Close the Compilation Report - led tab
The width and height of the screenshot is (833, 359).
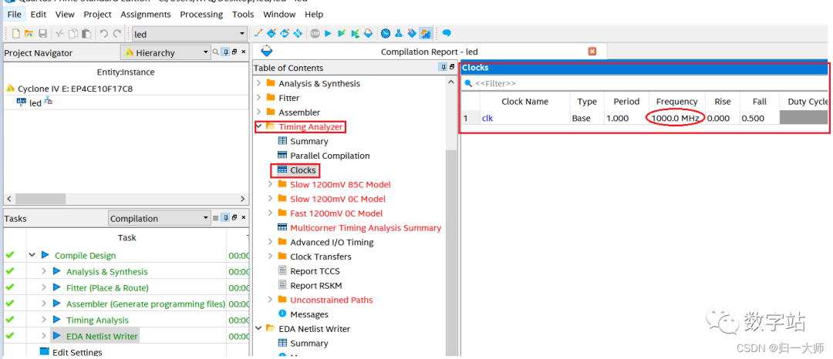click(x=592, y=52)
